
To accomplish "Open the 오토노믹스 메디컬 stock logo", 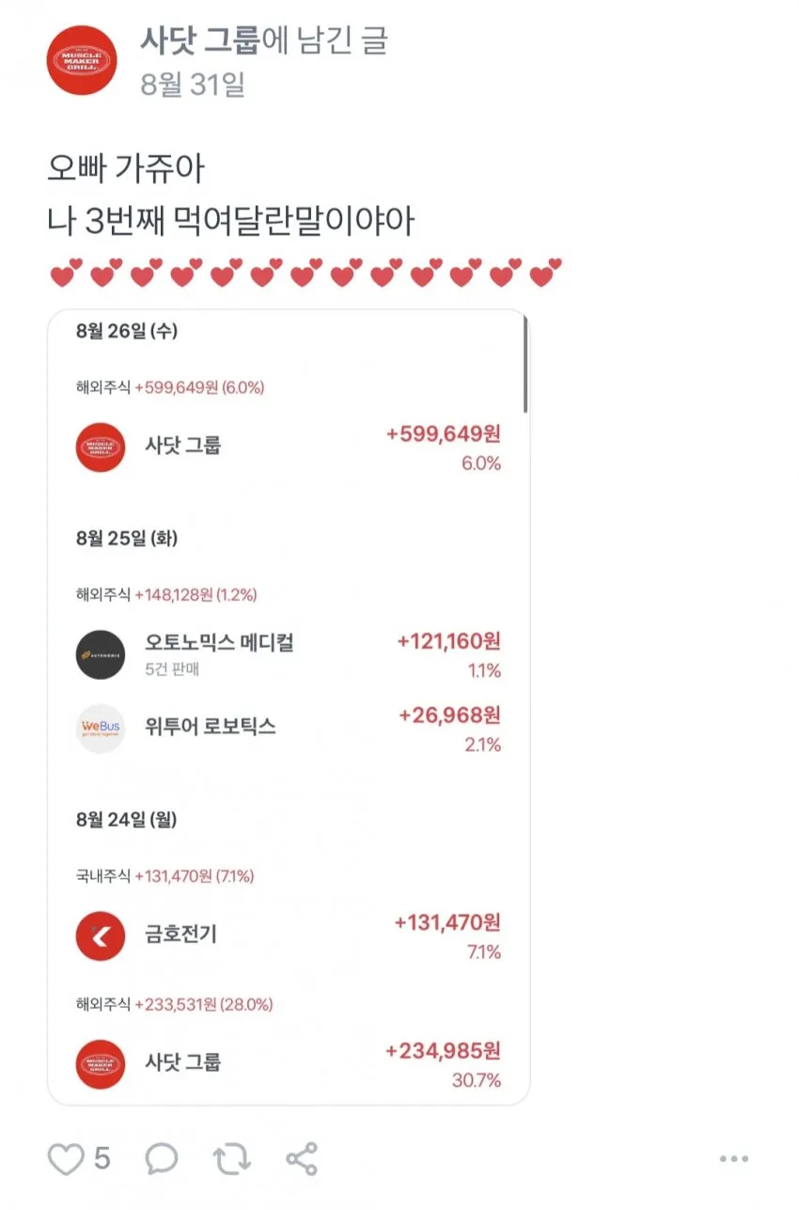I will [x=101, y=654].
